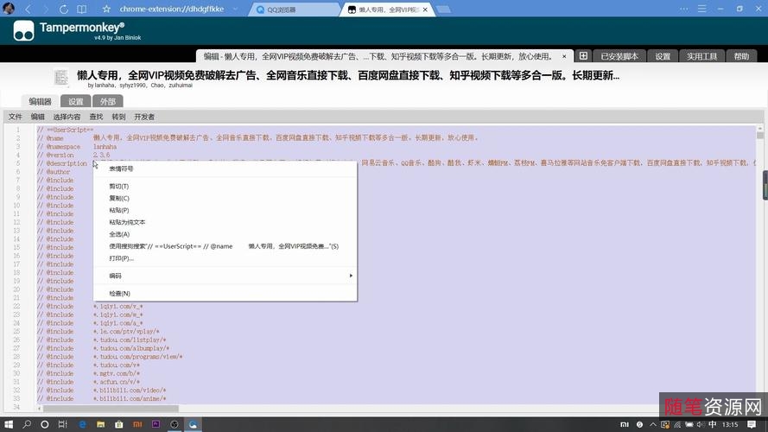This screenshot has height=432, width=768.
Task: Switch to the 外部 sub-tab
Action: click(x=108, y=101)
